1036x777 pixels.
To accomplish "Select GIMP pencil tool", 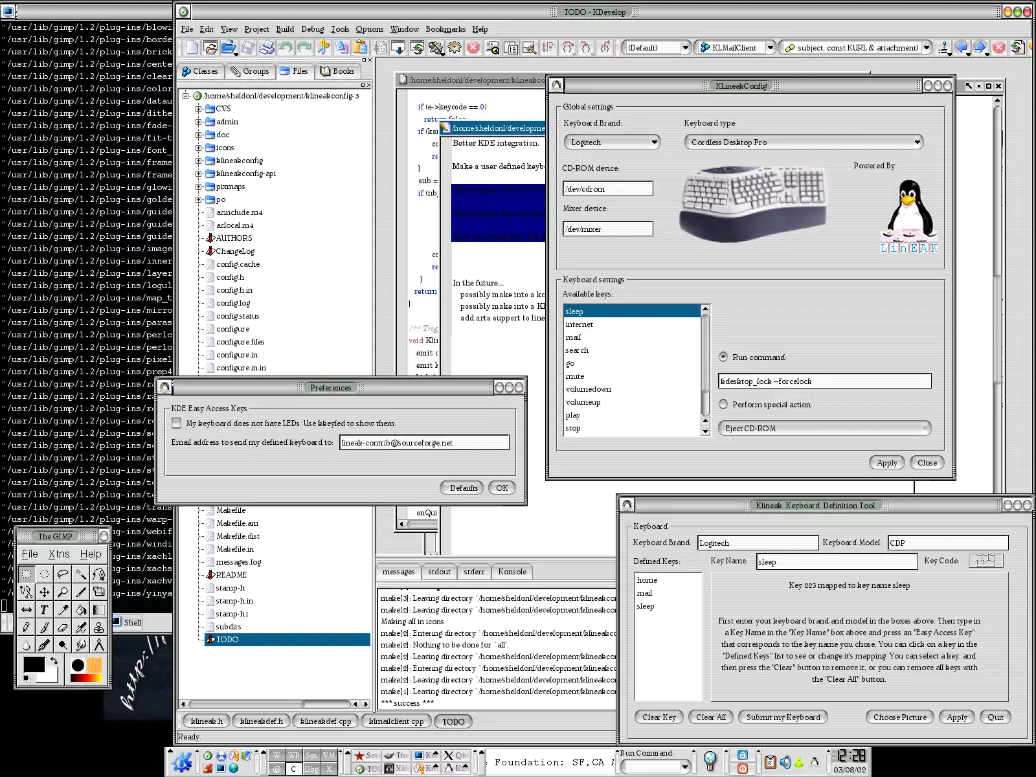I will coord(26,627).
